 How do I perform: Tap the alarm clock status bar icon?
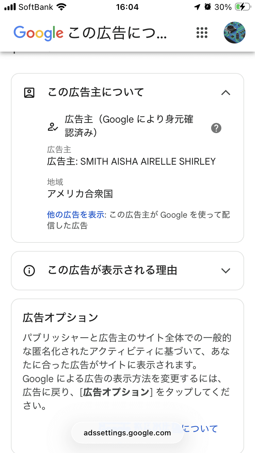pos(207,7)
